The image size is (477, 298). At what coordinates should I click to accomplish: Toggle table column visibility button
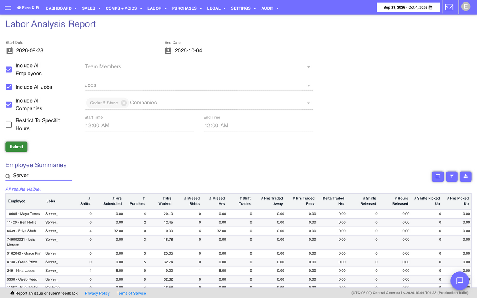(438, 176)
